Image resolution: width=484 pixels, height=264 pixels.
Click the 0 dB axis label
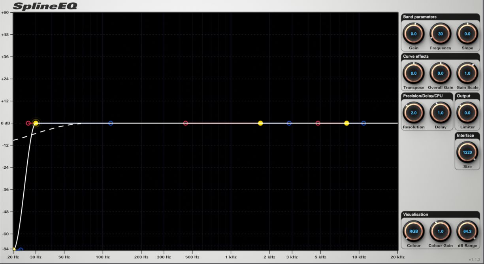pyautogui.click(x=5, y=123)
